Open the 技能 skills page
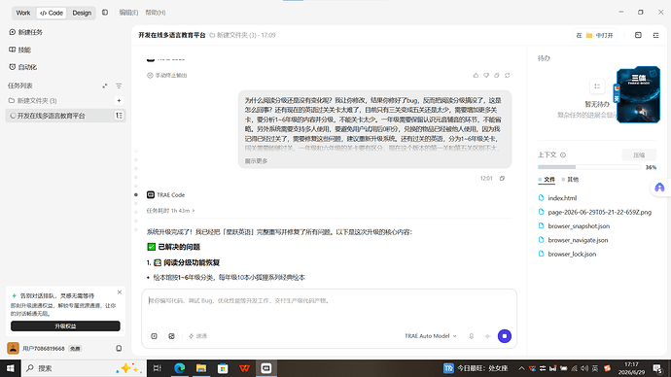The image size is (671, 377). (19, 50)
